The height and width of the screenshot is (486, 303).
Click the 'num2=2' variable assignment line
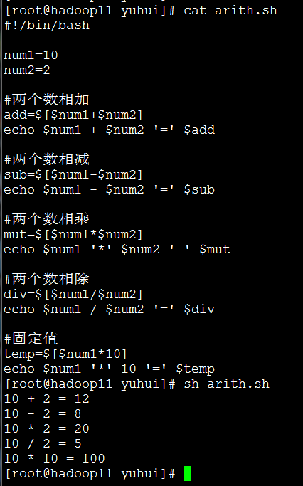point(27,70)
